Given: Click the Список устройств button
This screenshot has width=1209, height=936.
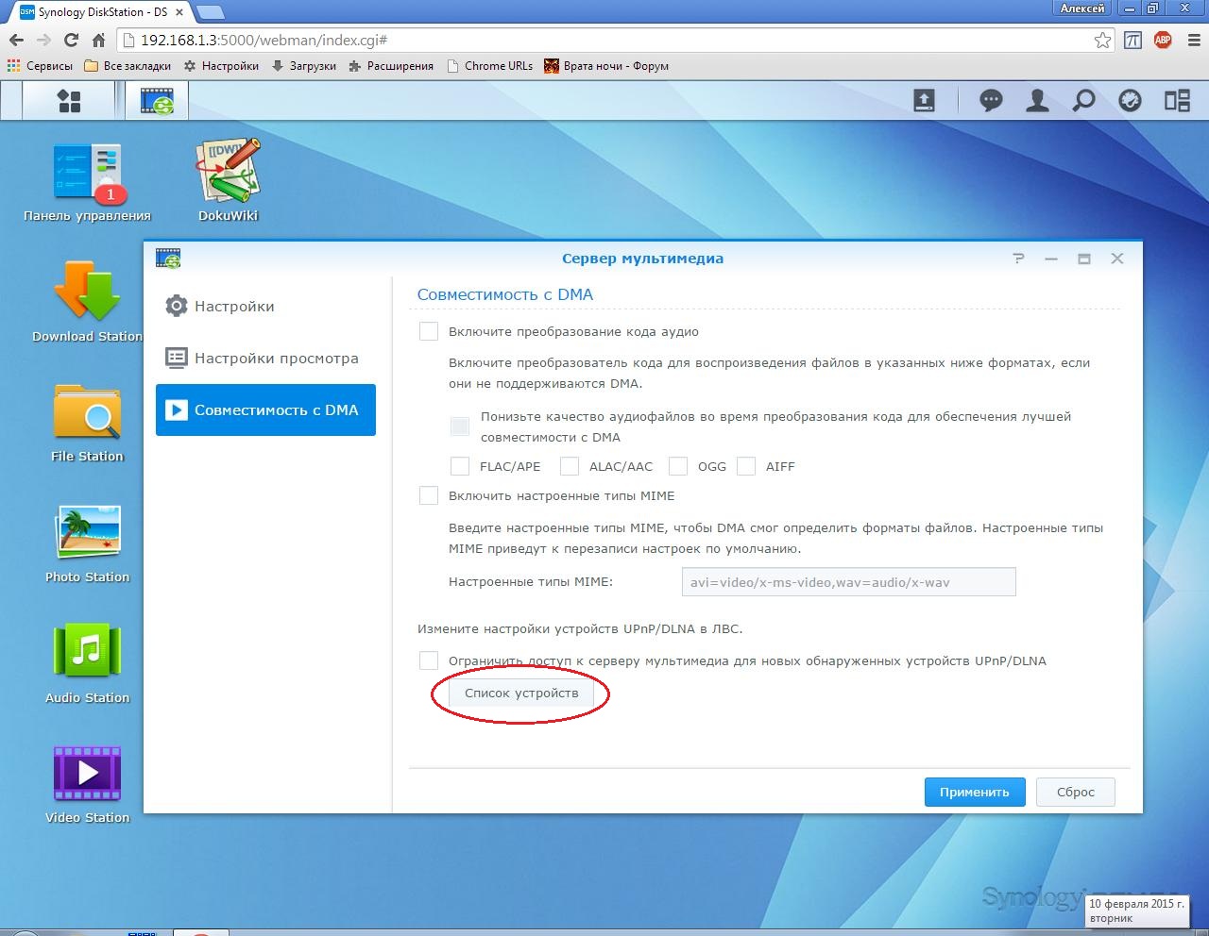Looking at the screenshot, I should (521, 694).
